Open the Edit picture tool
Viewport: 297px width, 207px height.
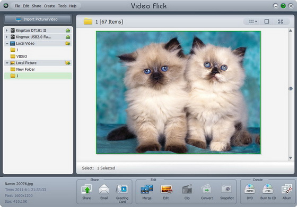[x=167, y=189]
